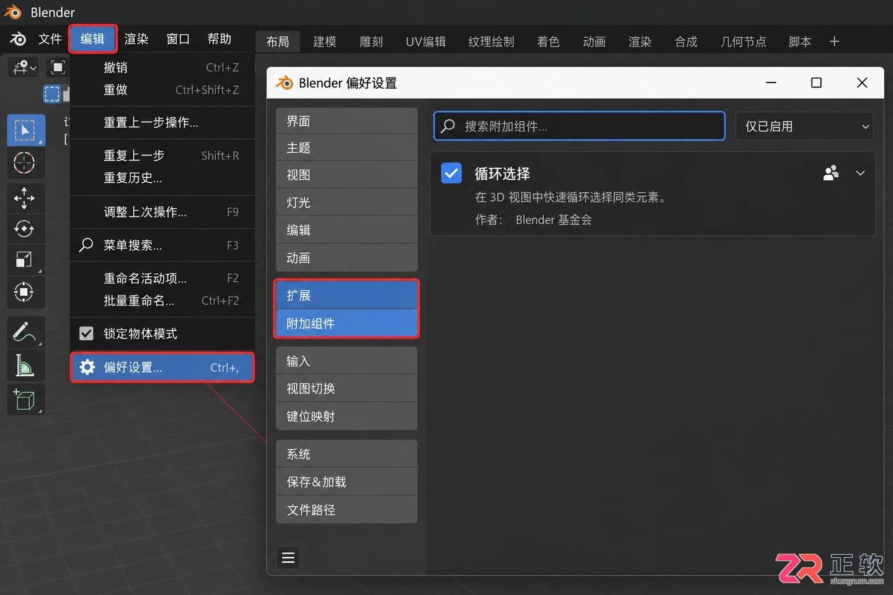Open the 主题 preferences section
Image resolution: width=893 pixels, height=595 pixels.
pyautogui.click(x=347, y=148)
